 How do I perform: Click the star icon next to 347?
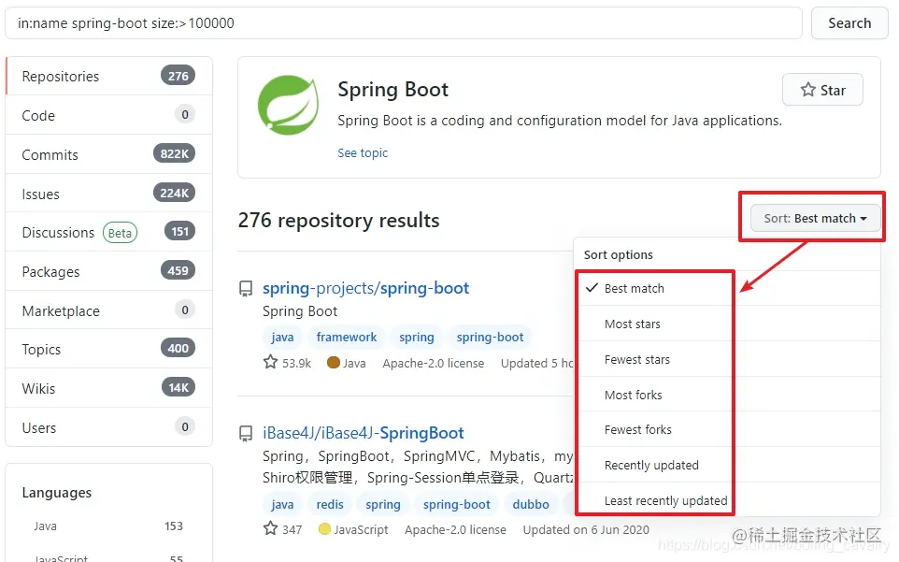[270, 528]
